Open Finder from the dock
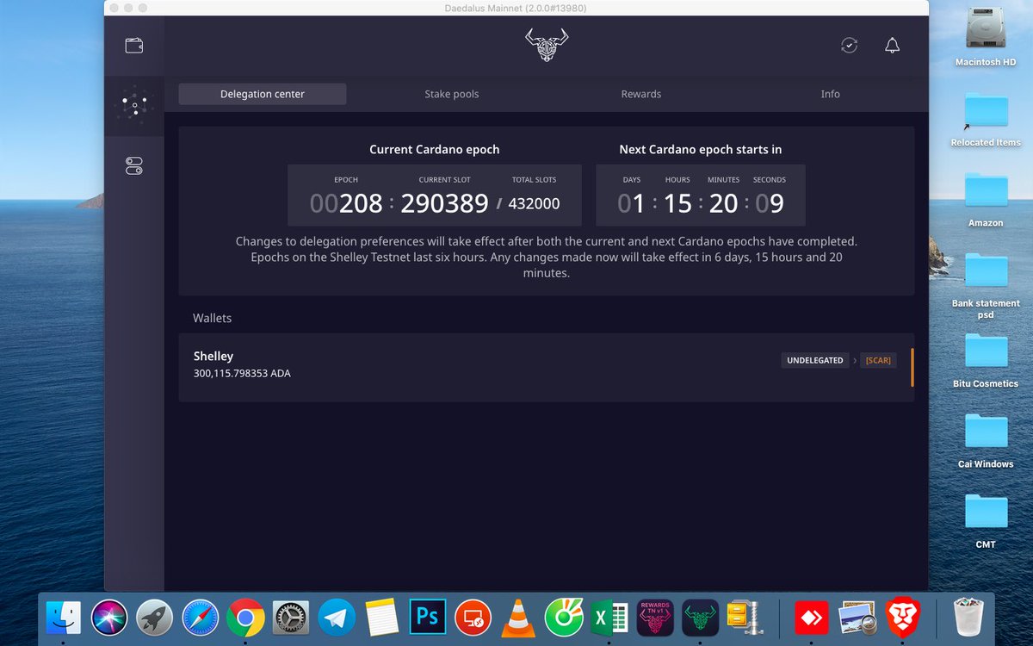This screenshot has width=1033, height=646. click(63, 618)
